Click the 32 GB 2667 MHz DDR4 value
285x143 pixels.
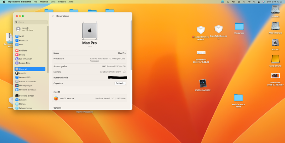[x=110, y=72]
